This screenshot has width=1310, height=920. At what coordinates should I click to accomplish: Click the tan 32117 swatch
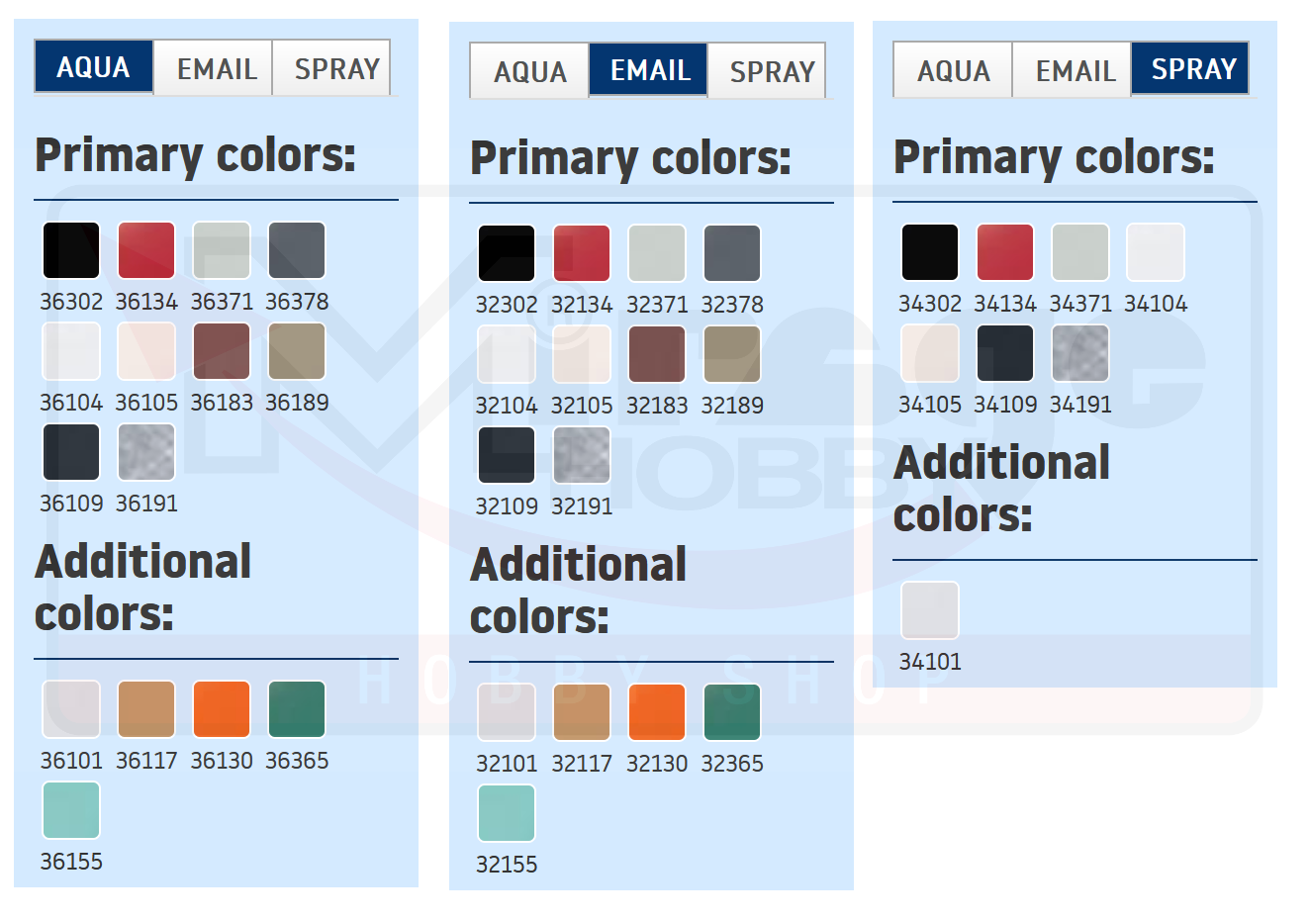click(582, 712)
